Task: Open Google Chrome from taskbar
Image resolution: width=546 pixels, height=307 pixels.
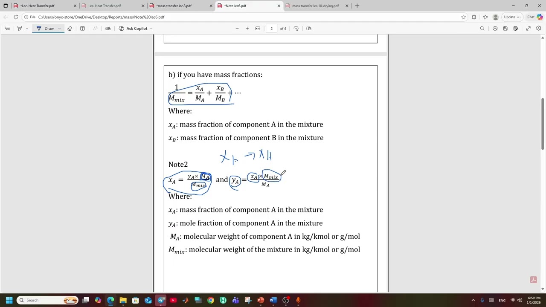Action: 211,300
